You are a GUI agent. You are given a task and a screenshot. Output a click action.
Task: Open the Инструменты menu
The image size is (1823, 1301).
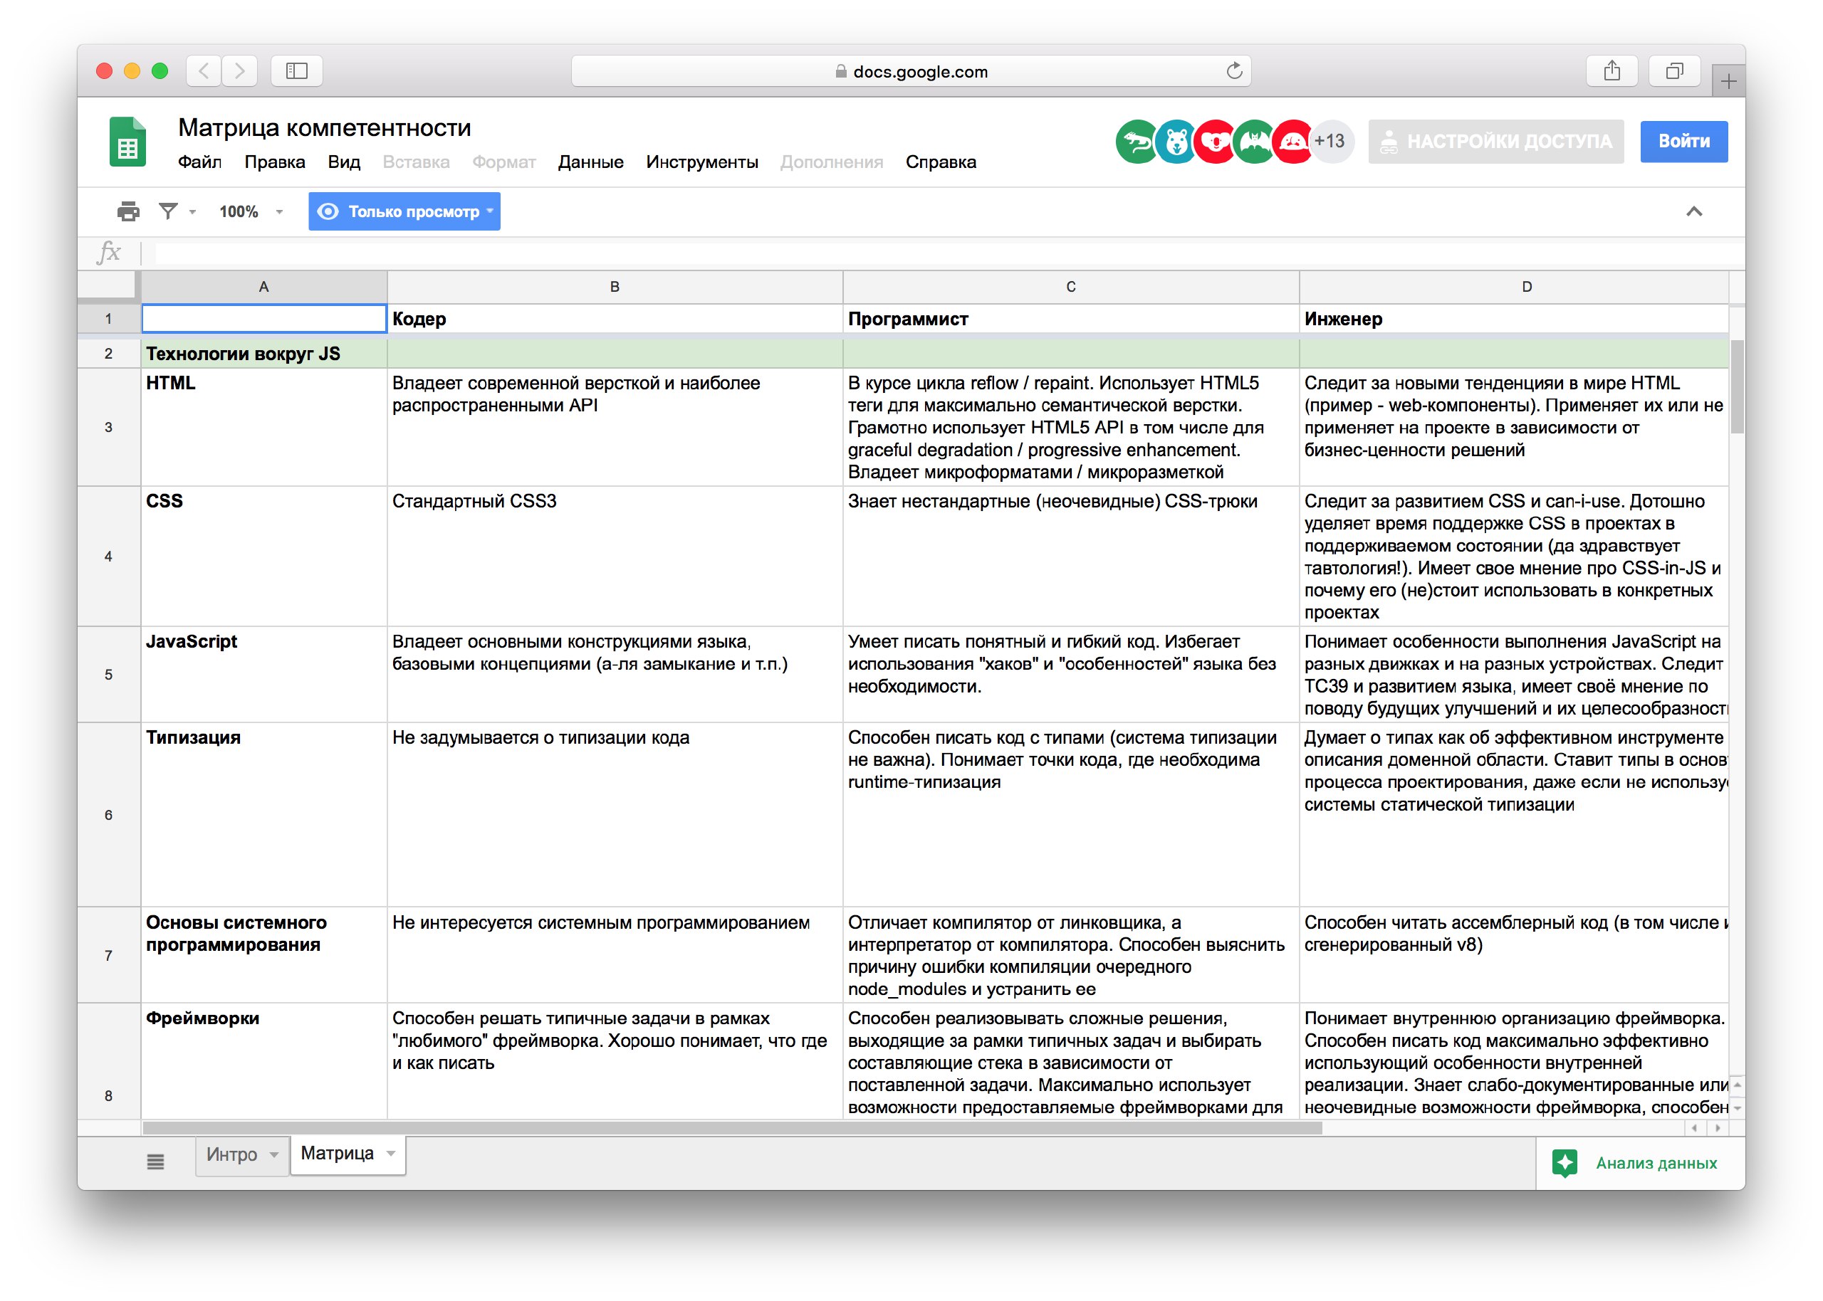pyautogui.click(x=702, y=162)
